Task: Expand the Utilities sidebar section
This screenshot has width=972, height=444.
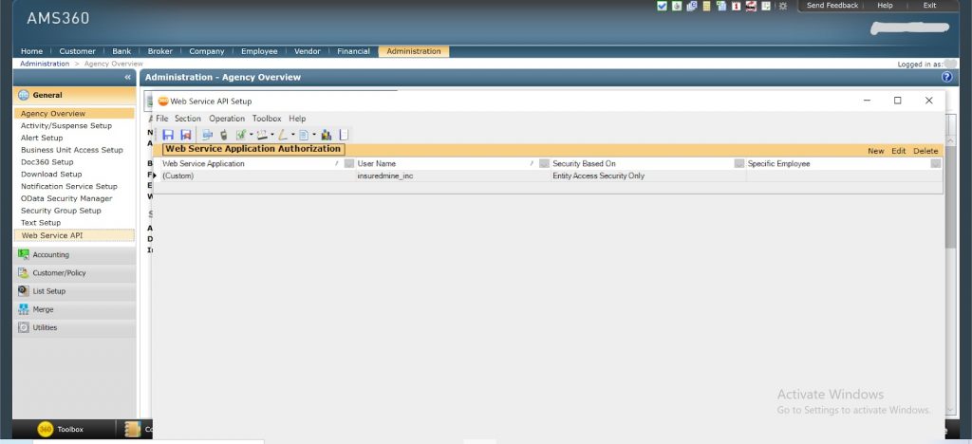Action: pyautogui.click(x=74, y=327)
